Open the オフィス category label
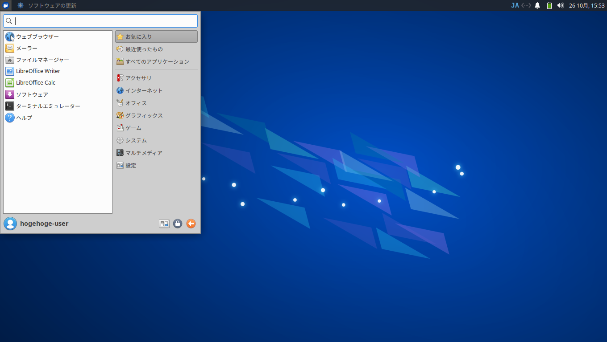The width and height of the screenshot is (607, 342). (136, 103)
